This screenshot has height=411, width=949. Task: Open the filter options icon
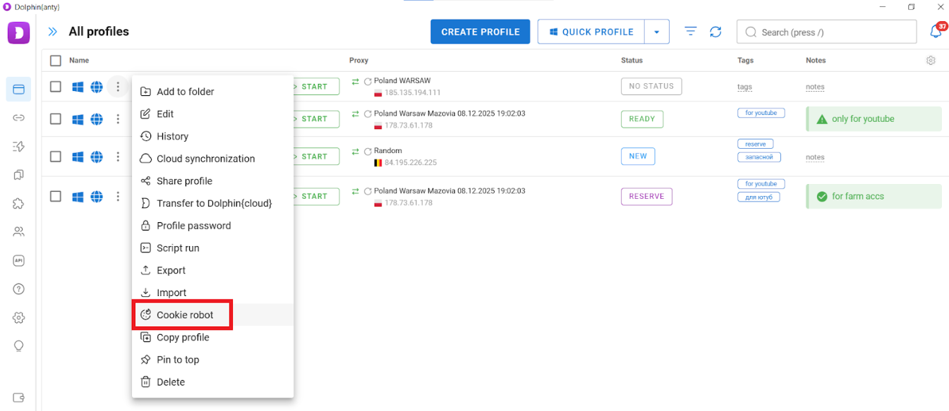pos(691,32)
